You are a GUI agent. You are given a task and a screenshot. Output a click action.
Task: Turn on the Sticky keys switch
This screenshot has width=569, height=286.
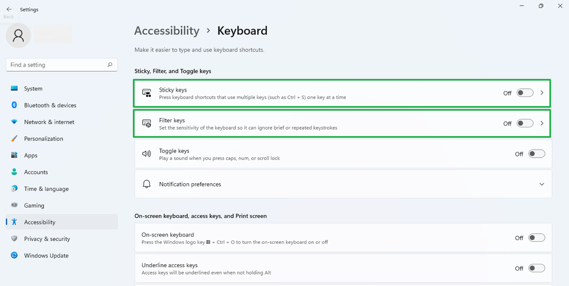coord(525,93)
